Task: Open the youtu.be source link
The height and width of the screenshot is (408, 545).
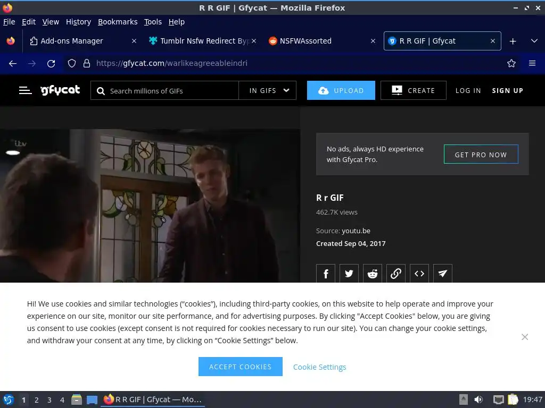Action: point(356,231)
